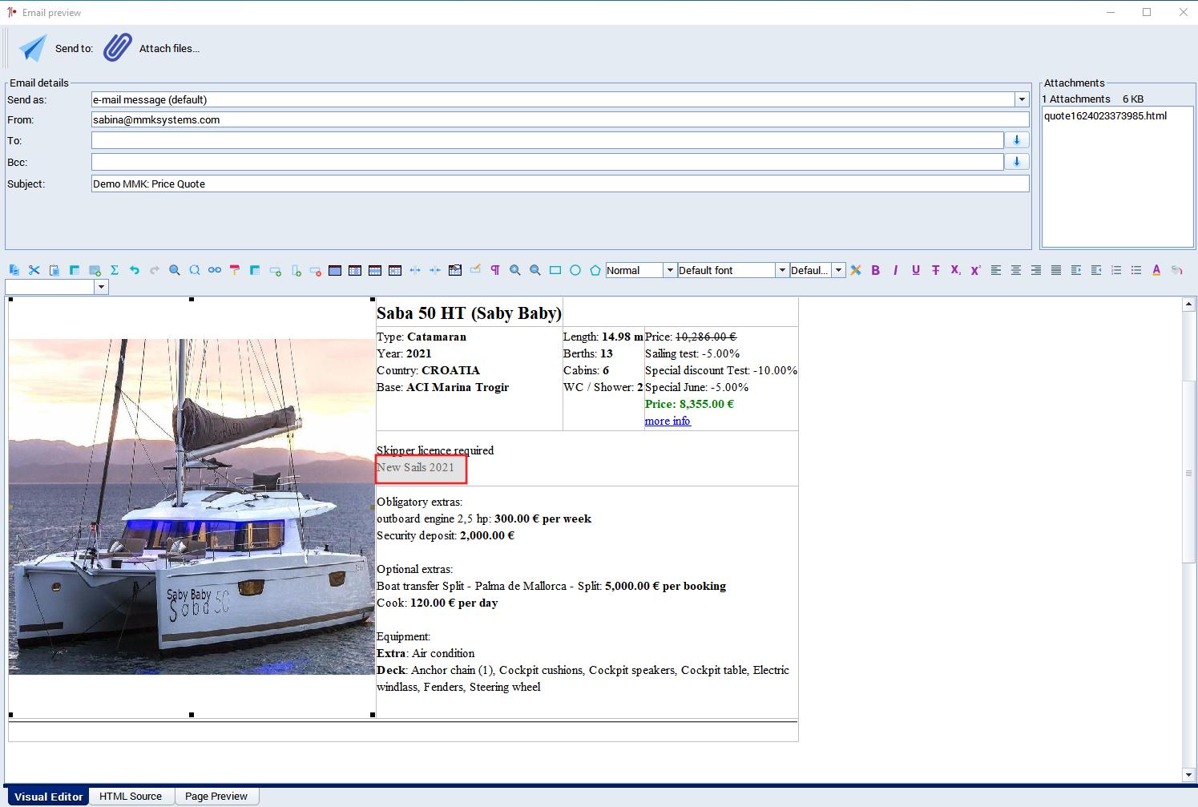Click the delete row icon with red x
Screen dimensions: 1198x807
point(315,270)
